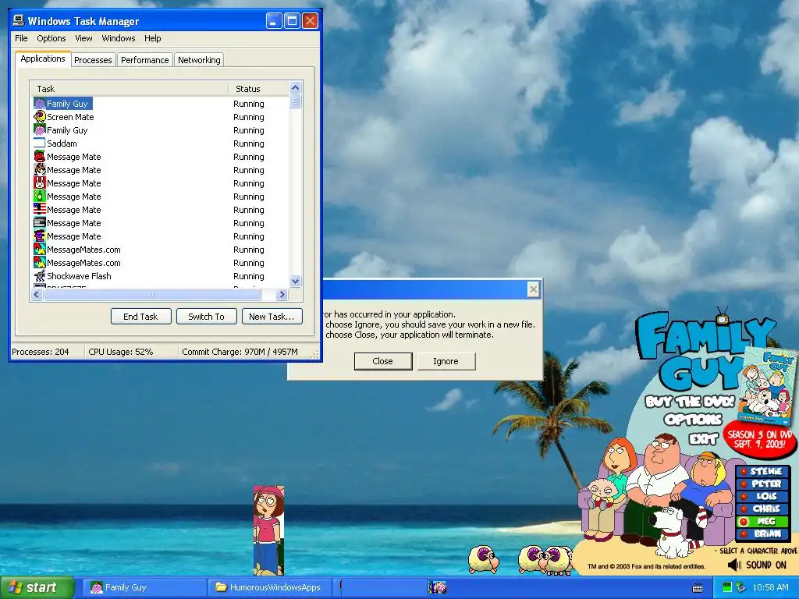This screenshot has height=599, width=799.
Task: Select the Stewie character option
Action: click(762, 471)
